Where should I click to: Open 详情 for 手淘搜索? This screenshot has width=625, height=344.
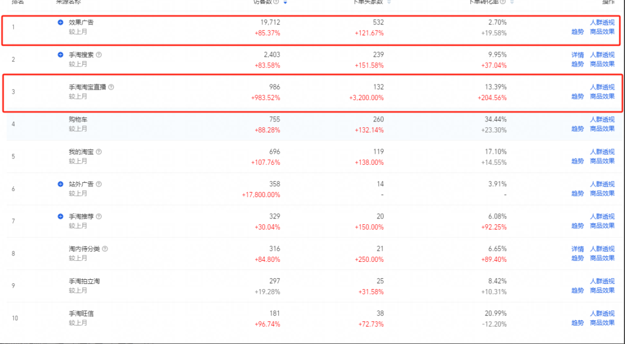tap(578, 54)
